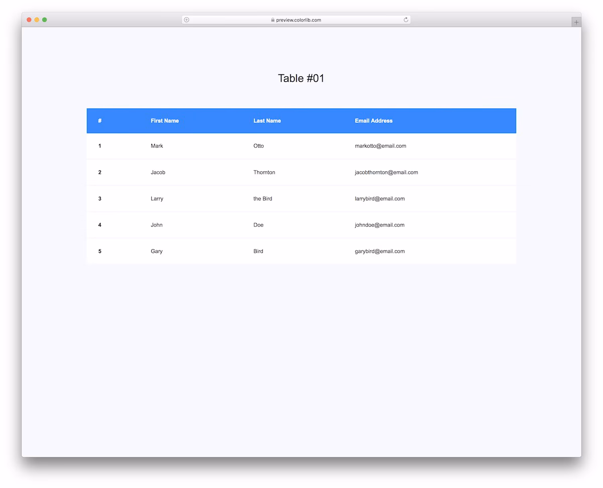Click the red close window button
The height and width of the screenshot is (488, 603).
click(x=29, y=20)
